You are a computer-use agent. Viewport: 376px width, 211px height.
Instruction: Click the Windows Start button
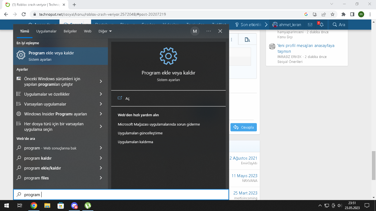coord(6,206)
